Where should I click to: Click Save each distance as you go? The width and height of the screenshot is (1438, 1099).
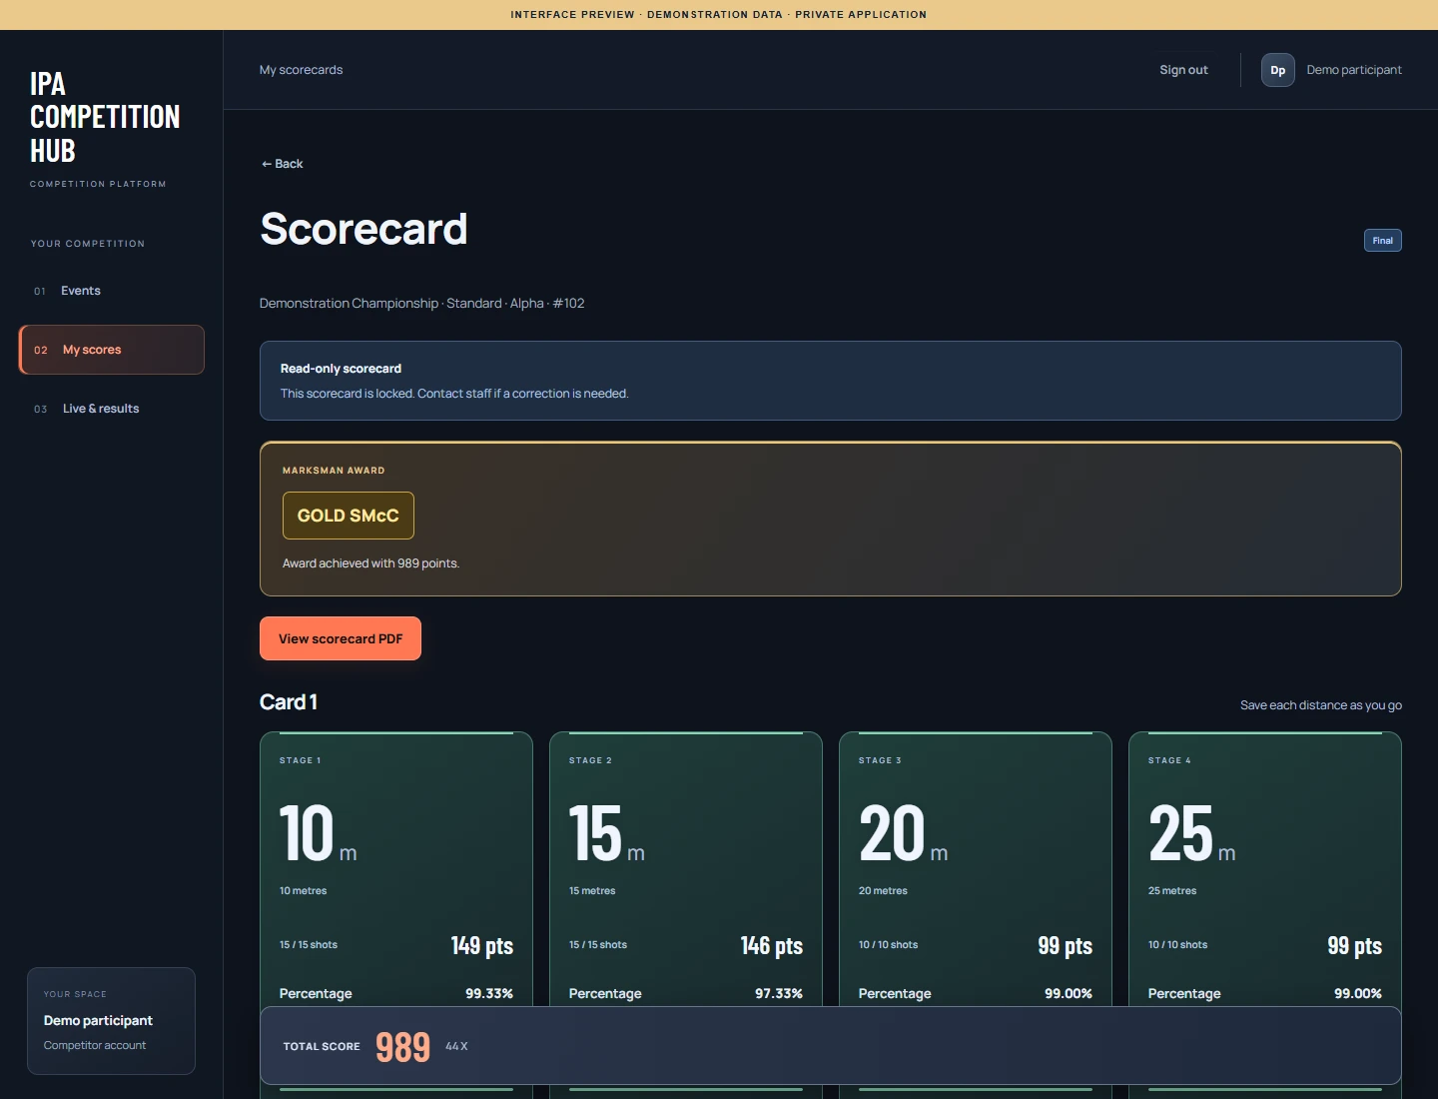click(1321, 705)
